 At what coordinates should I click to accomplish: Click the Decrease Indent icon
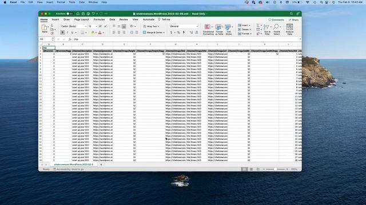coord(132,32)
